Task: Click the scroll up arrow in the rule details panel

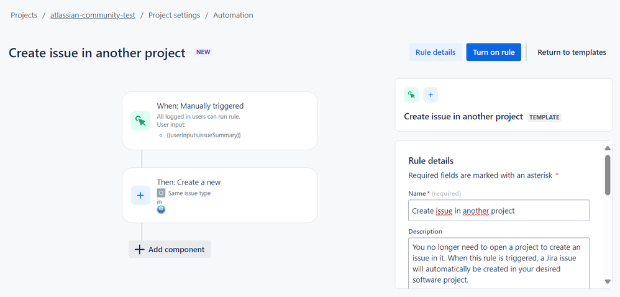Action: 608,148
